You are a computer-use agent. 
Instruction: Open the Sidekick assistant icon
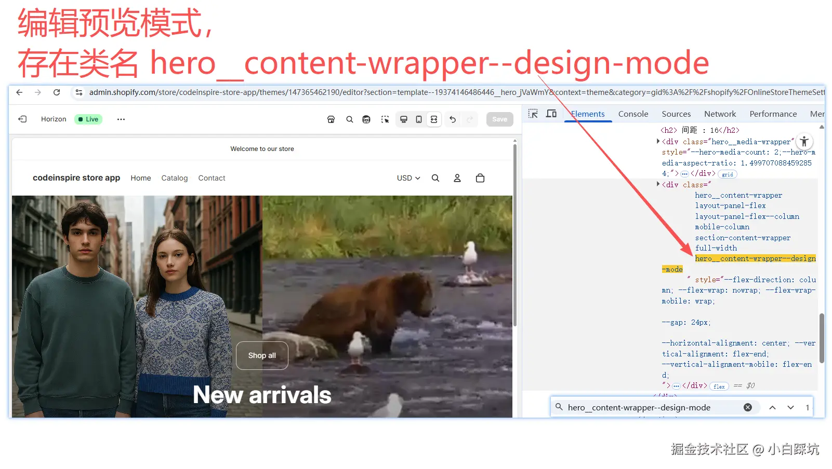(366, 119)
